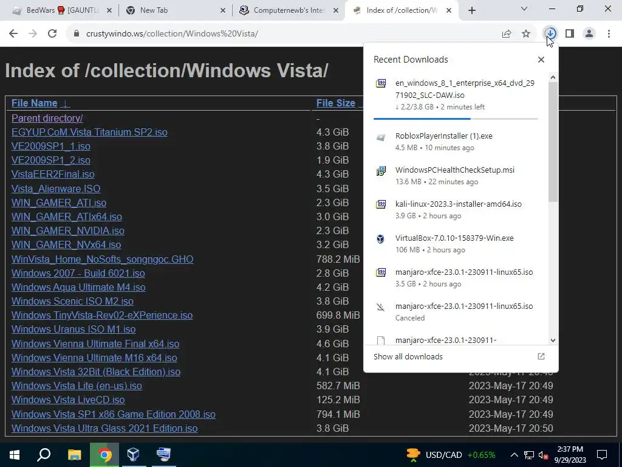Open Windows Vista Ultra Glass 2021 Edition.iso
The image size is (622, 467).
104,429
